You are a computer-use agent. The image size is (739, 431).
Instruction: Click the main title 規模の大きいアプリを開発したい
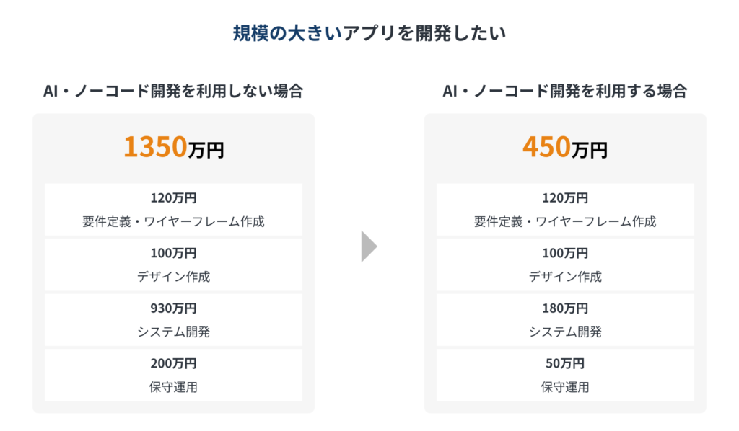click(x=369, y=33)
